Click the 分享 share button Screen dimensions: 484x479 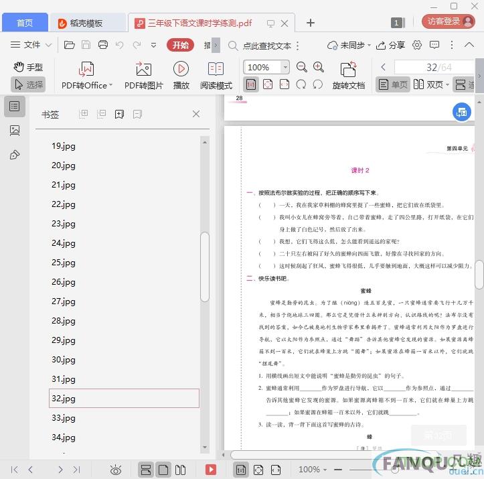391,45
